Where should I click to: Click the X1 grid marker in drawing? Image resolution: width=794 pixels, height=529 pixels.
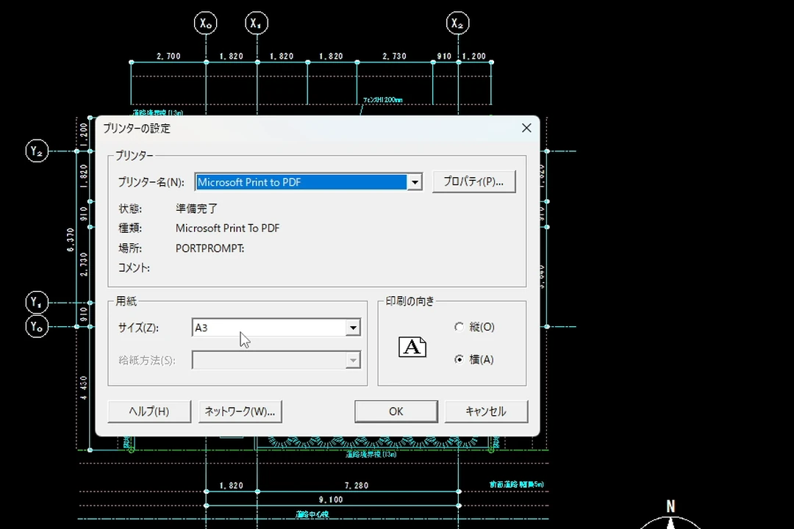(x=257, y=24)
